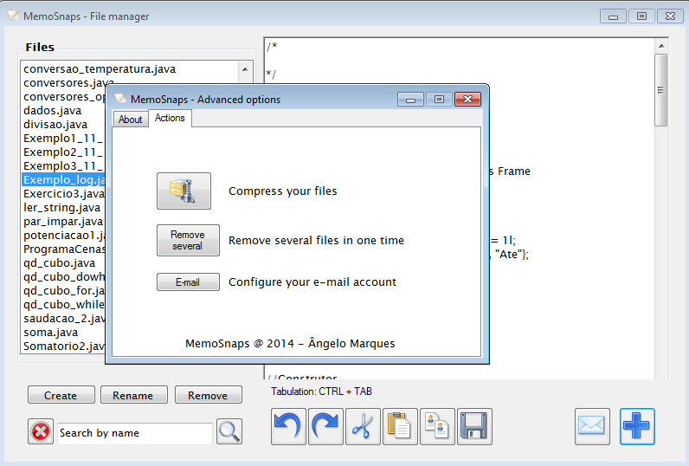This screenshot has height=466, width=689.
Task: Maximize the Advanced options dialog
Action: pos(439,100)
